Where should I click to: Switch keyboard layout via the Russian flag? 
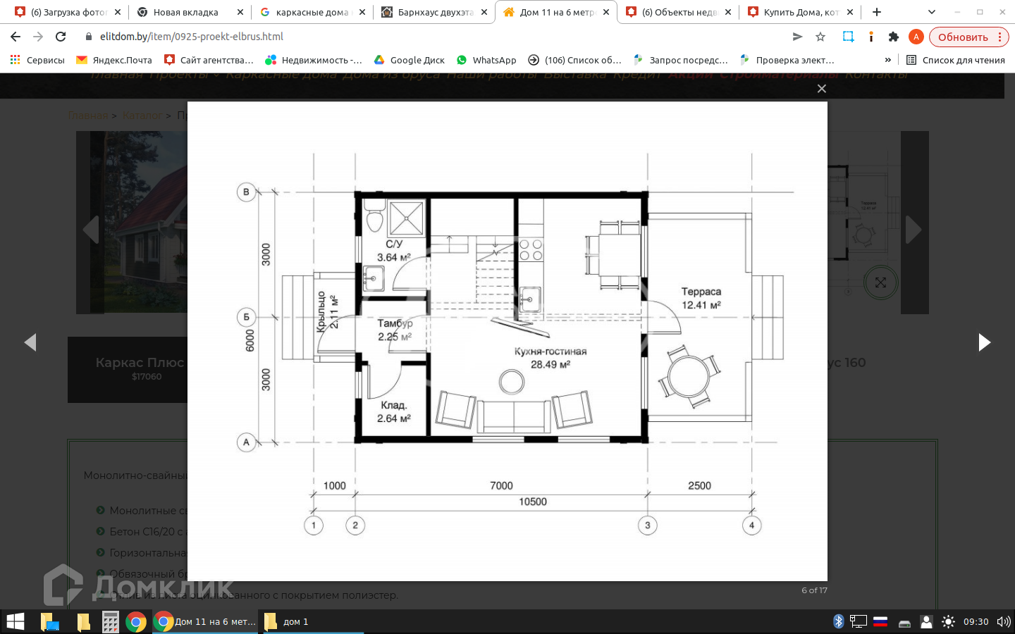point(880,621)
